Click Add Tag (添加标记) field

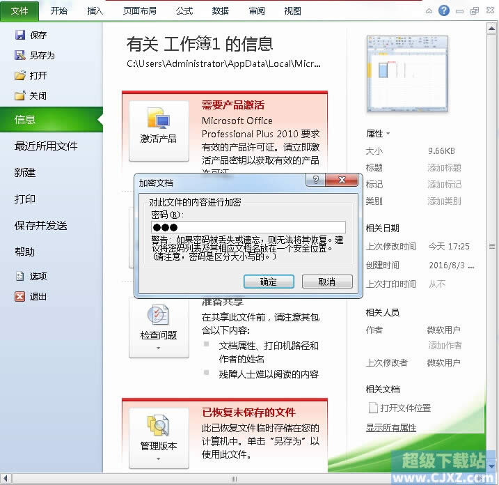click(x=444, y=184)
